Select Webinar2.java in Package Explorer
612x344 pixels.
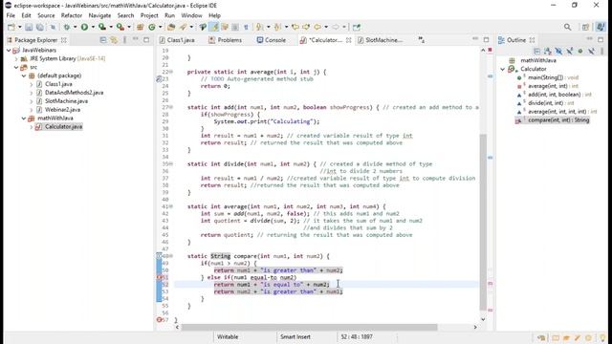coord(62,110)
